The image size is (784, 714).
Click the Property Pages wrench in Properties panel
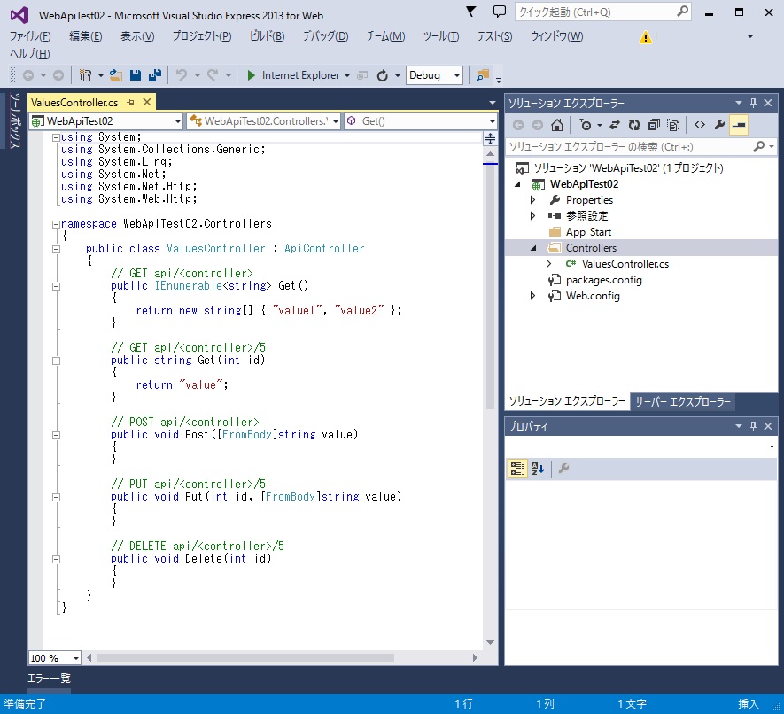[563, 469]
